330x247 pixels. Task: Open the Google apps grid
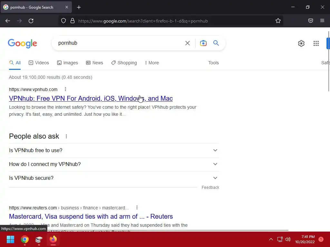click(x=316, y=43)
